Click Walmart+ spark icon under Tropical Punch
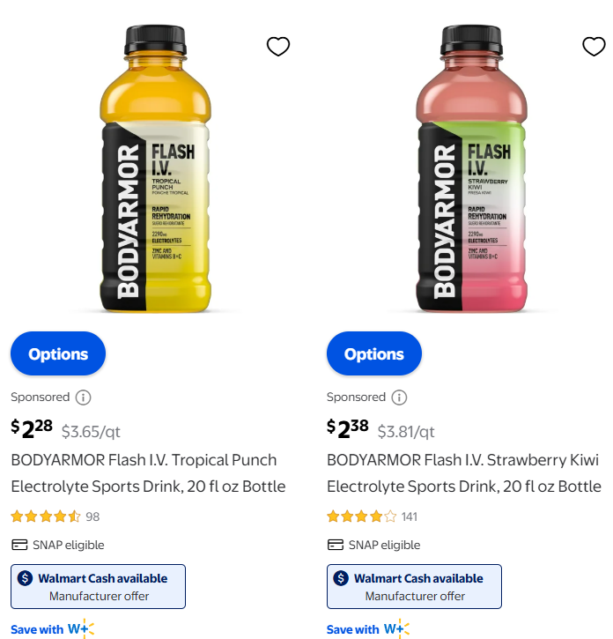Screen dimensions: 613x639 click(x=81, y=629)
